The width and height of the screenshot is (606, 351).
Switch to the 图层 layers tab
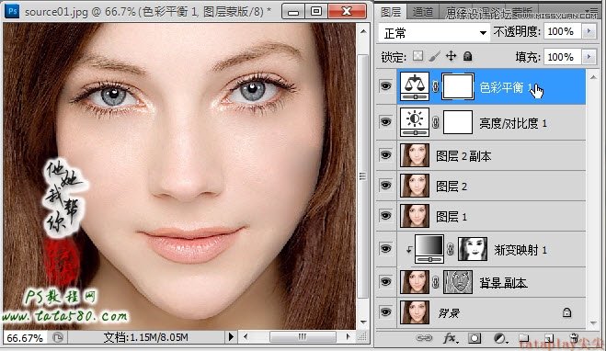[391, 12]
